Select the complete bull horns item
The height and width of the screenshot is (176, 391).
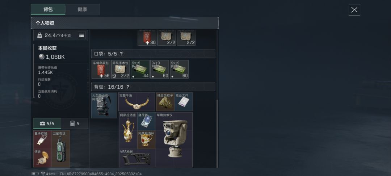pyautogui.click(x=136, y=102)
